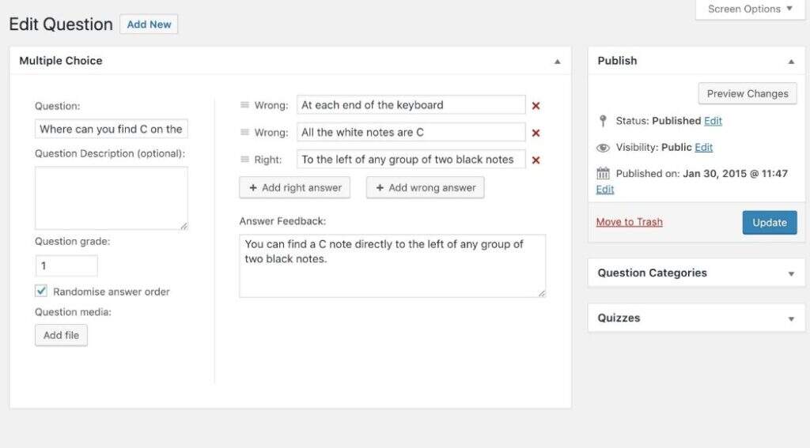Expand the Quizzes panel
Screen dimensions: 810x448
tap(791, 318)
